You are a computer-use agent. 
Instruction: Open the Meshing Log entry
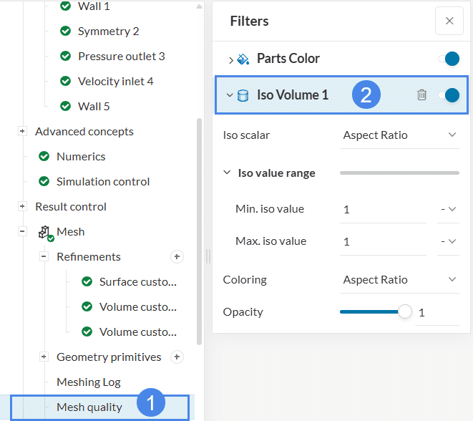(x=88, y=382)
